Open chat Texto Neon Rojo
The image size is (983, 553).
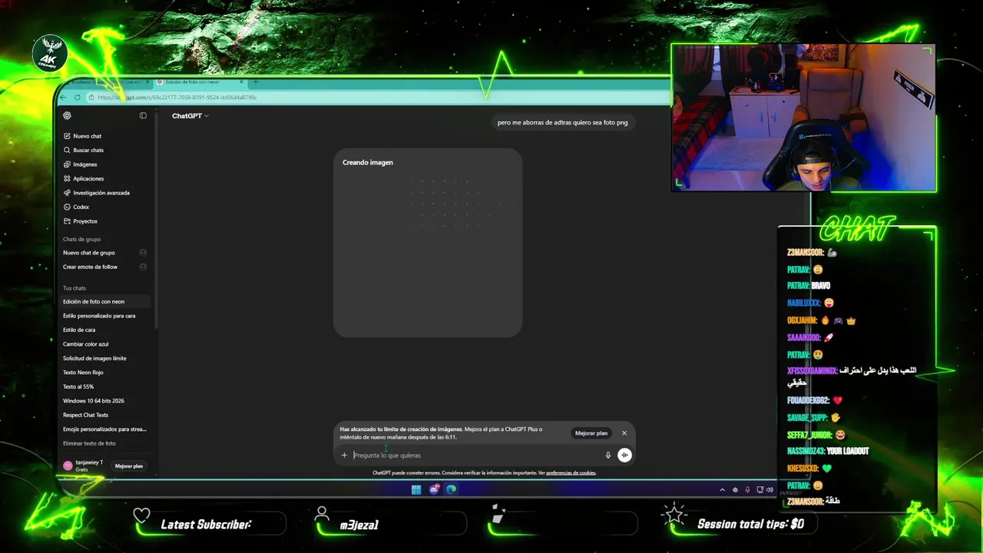tap(83, 373)
